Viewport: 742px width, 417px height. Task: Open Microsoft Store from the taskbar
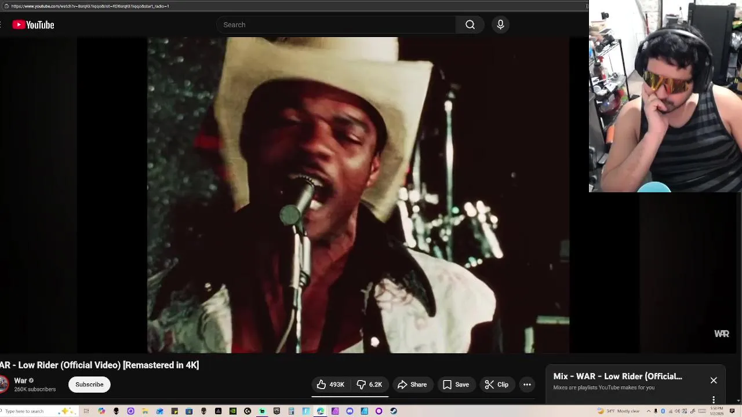[189, 411]
